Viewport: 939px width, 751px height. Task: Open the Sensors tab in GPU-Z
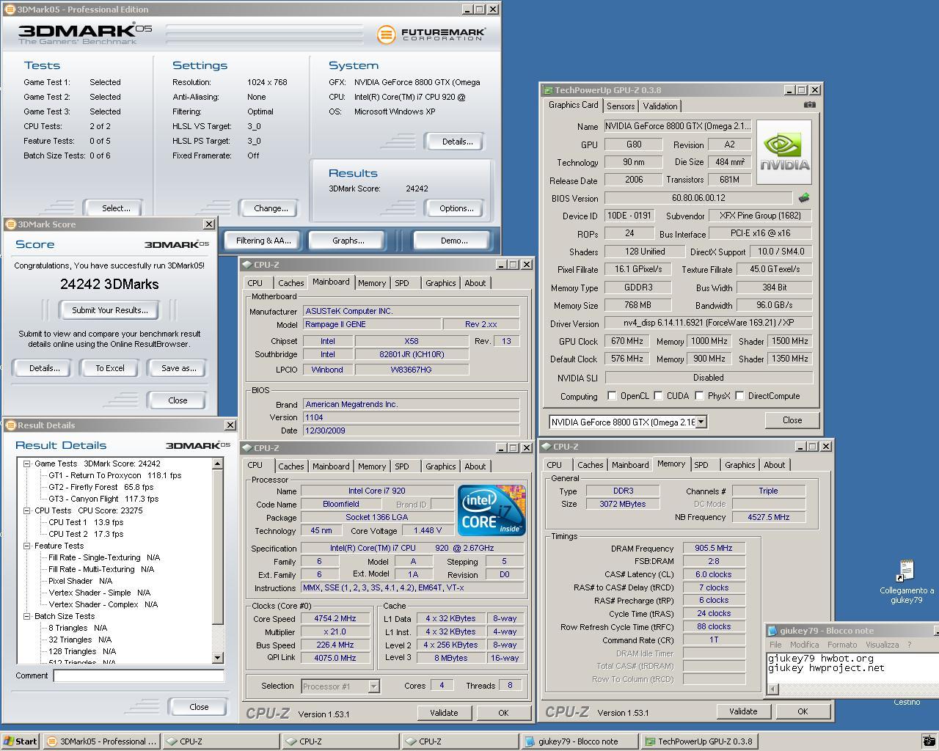(621, 106)
